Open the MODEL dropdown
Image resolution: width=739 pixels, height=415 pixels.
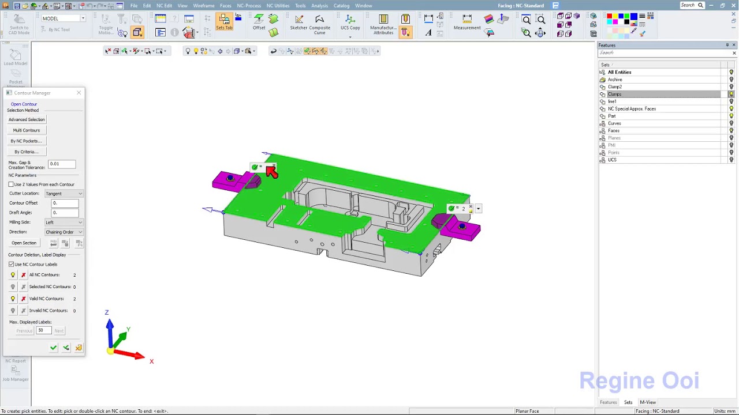[x=83, y=18]
